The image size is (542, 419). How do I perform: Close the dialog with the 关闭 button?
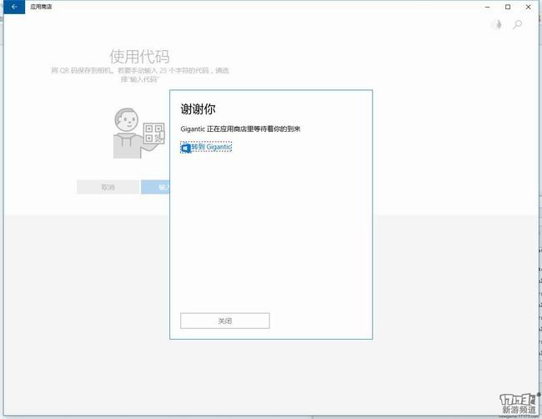(x=224, y=321)
